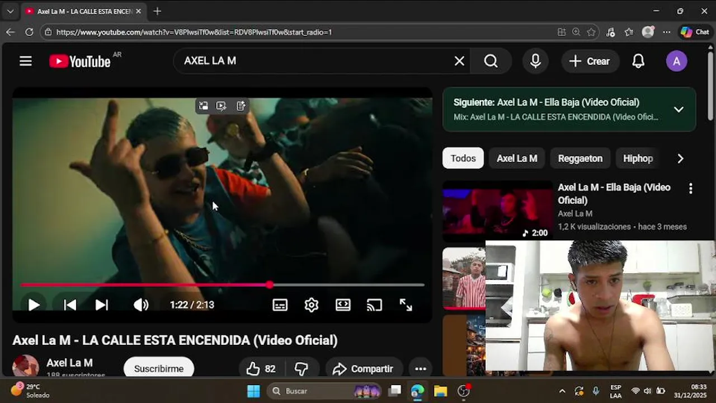Open the weather widget showing 29°C
This screenshot has width=716, height=403.
pyautogui.click(x=30, y=390)
